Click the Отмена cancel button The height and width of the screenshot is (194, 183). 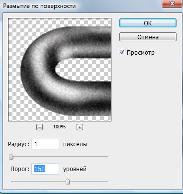148,37
